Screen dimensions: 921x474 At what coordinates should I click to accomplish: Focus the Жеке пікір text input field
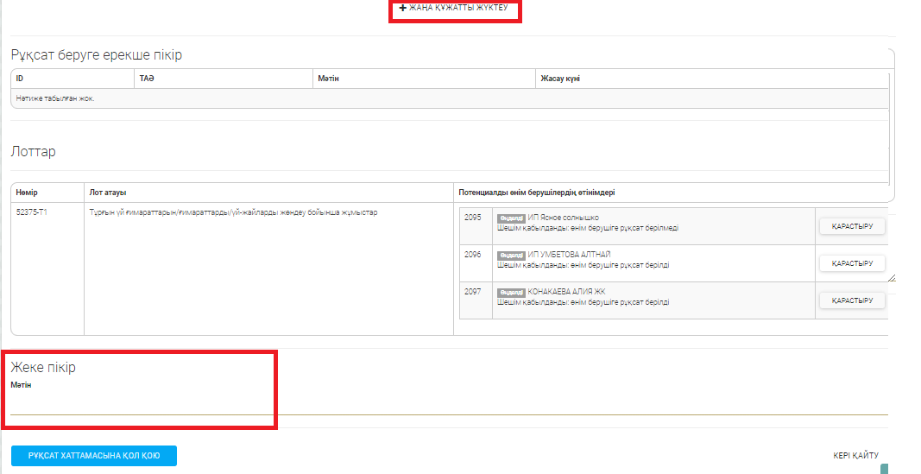tap(449, 404)
